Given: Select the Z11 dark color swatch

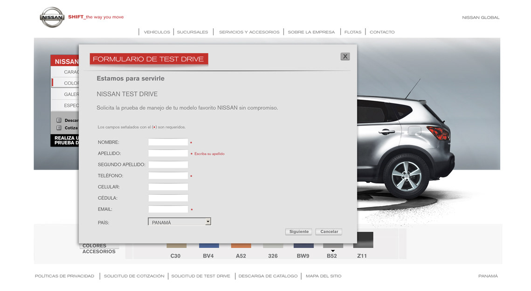Looking at the screenshot, I should (365, 240).
